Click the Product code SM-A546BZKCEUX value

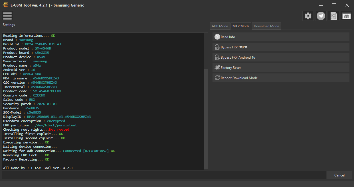(x=47, y=91)
